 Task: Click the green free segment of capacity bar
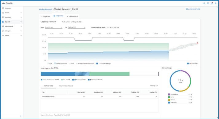109,74
